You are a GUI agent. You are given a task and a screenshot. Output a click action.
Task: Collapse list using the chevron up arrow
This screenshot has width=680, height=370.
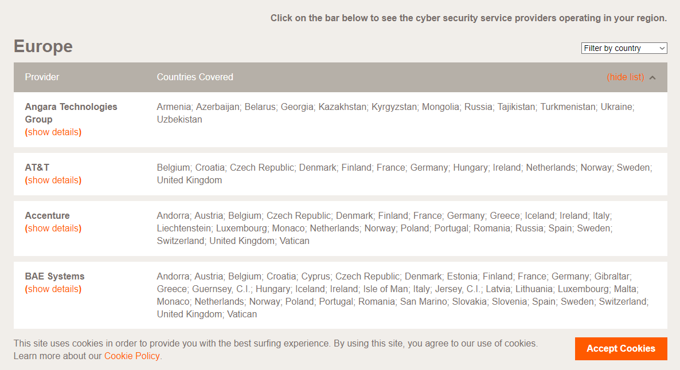(652, 77)
